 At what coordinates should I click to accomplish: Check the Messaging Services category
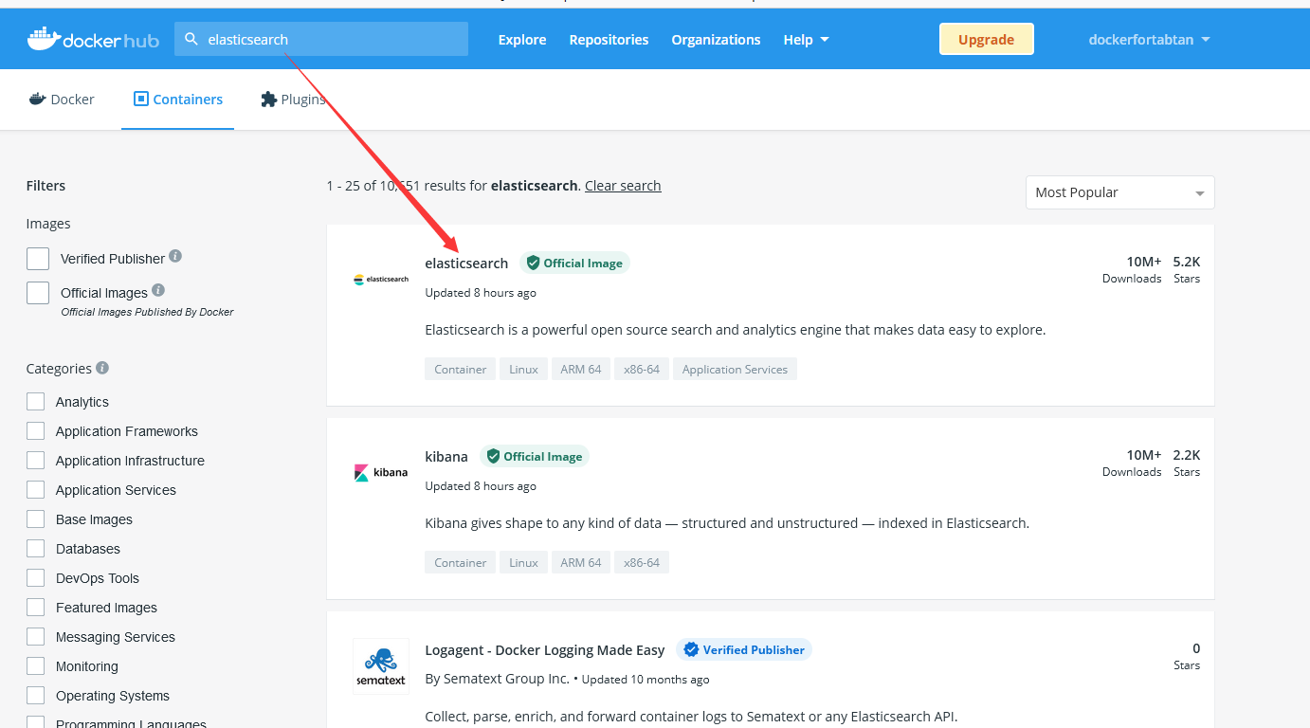(x=36, y=636)
